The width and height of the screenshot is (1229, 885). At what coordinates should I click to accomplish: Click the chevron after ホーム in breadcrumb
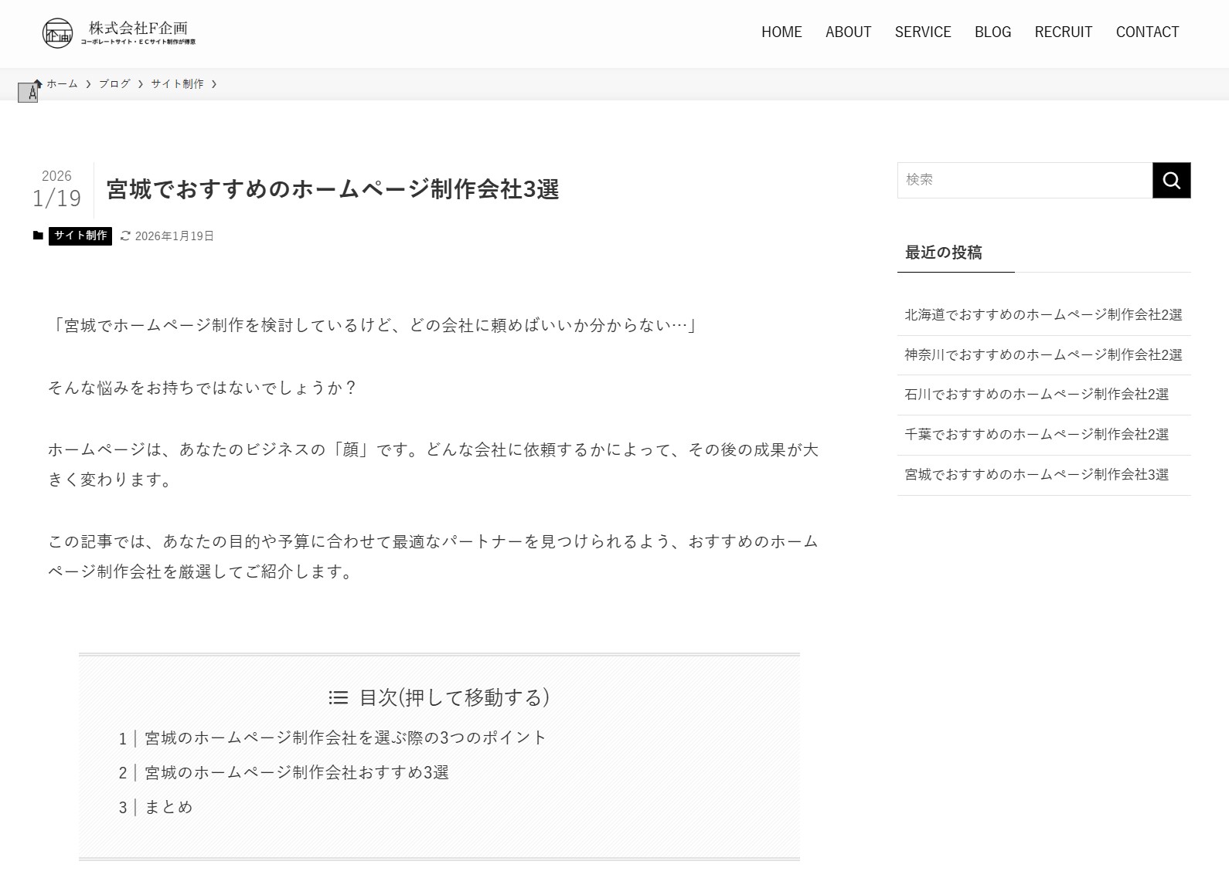[x=89, y=84]
